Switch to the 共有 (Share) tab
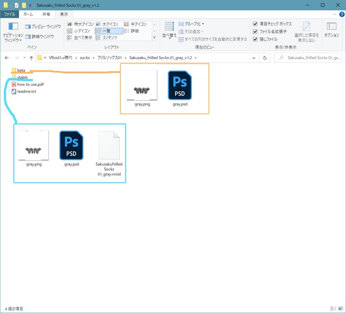The width and height of the screenshot is (346, 313). 46,14
